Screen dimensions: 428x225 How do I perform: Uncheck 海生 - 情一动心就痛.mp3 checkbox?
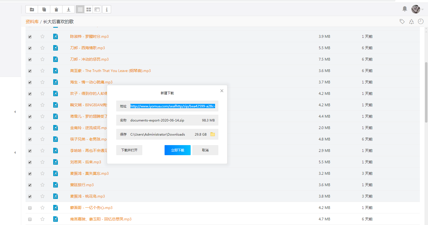[30, 82]
